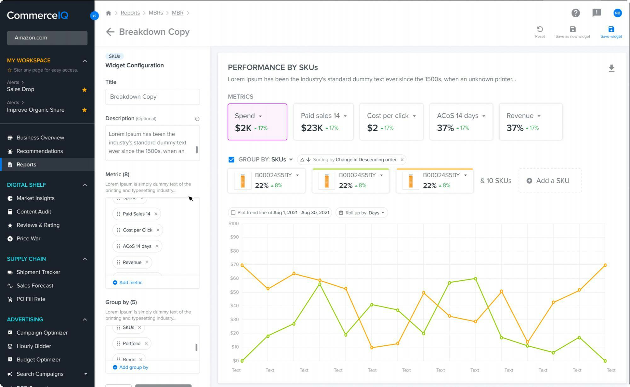Uncheck the GROUP BY SKUs checkbox
The height and width of the screenshot is (387, 630).
point(231,159)
